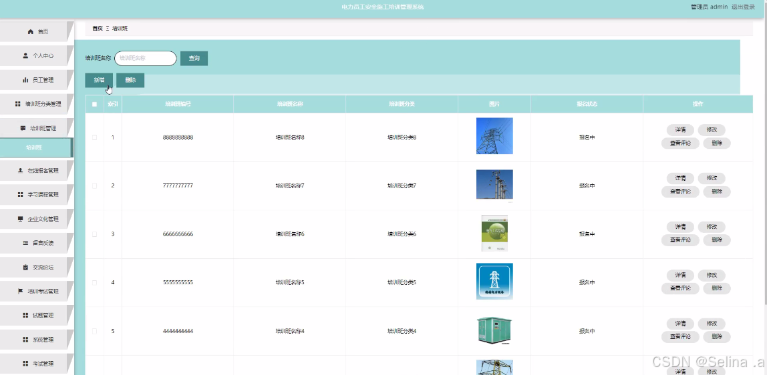
Task: Click 查看评论 for 培训班名称8
Action: pyautogui.click(x=680, y=143)
